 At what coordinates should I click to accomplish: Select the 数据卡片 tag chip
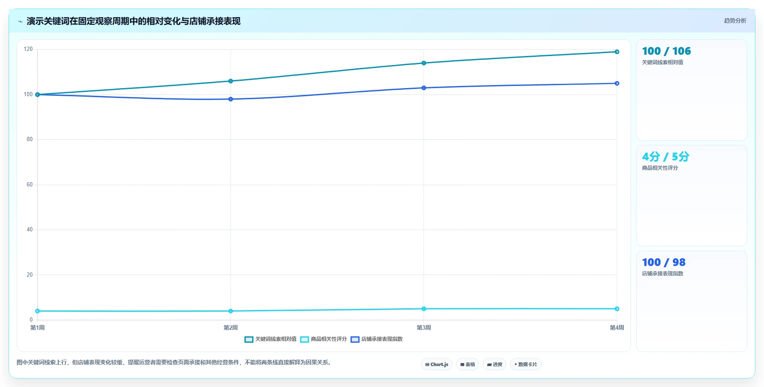[x=526, y=364]
